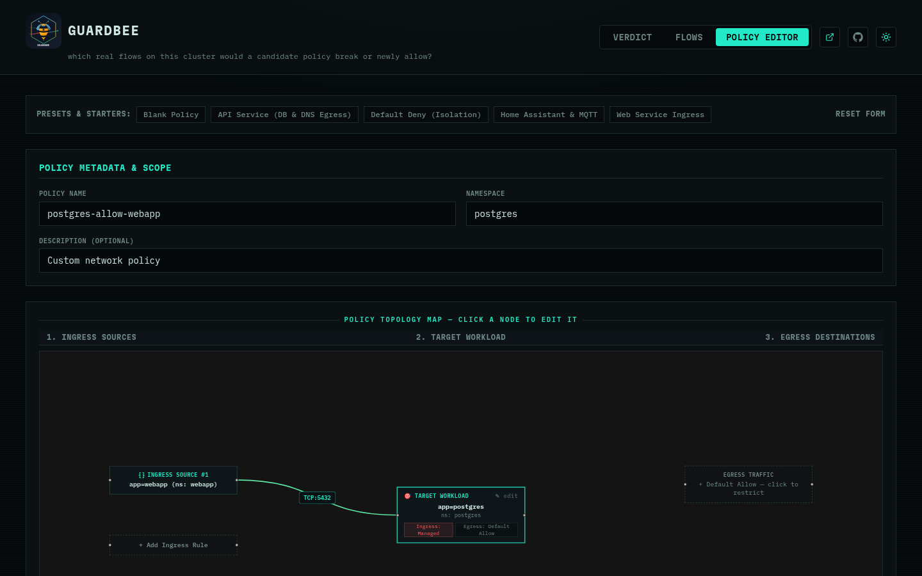Click the TCP:5432 port label
This screenshot has height=576, width=922.
click(x=318, y=498)
